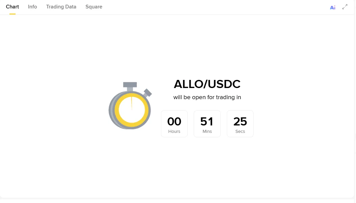The width and height of the screenshot is (356, 203).
Task: Expand chart to fullscreen
Action: coord(345,7)
